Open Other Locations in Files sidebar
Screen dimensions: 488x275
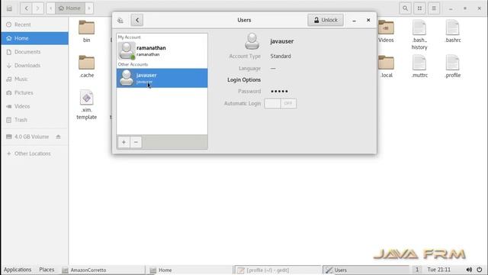(34, 154)
